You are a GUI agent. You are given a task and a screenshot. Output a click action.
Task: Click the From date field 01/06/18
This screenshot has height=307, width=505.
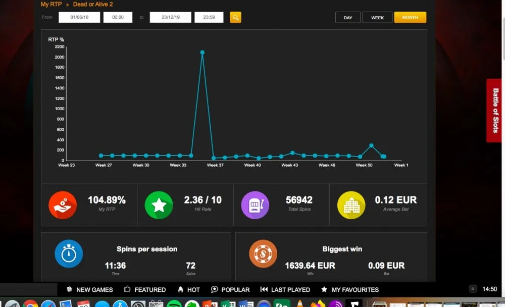point(79,17)
